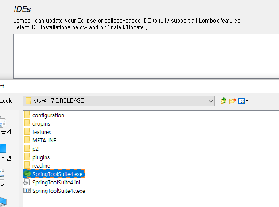Select SpringToolSuite4.exe file
This screenshot has height=207, width=279.
tap(54, 174)
